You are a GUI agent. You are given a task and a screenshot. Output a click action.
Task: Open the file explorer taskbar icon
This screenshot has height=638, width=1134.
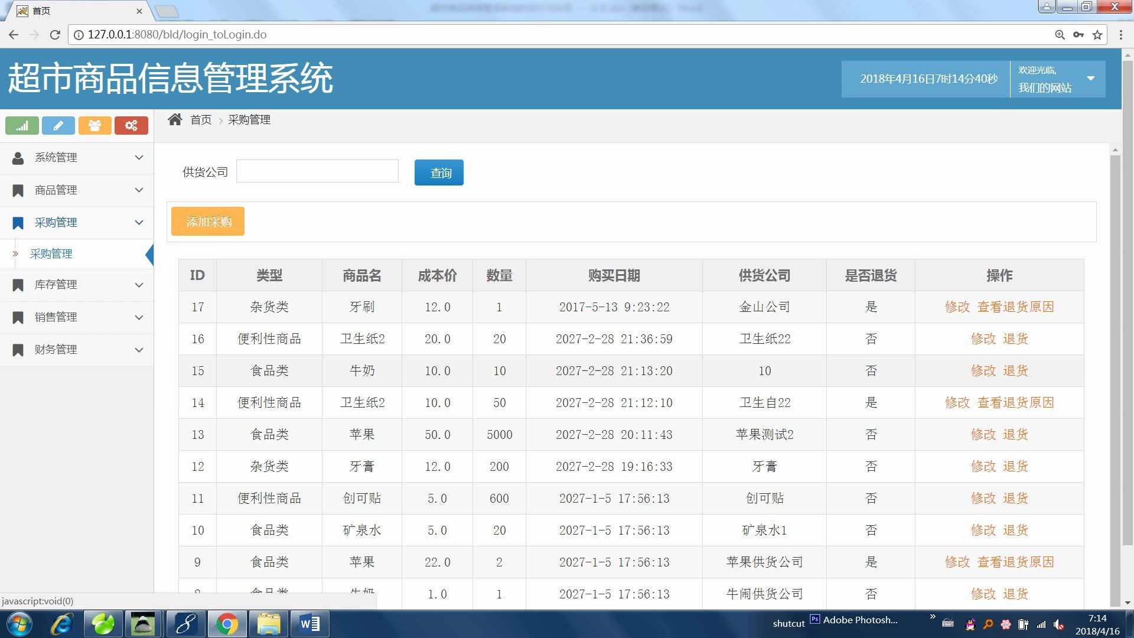point(269,624)
